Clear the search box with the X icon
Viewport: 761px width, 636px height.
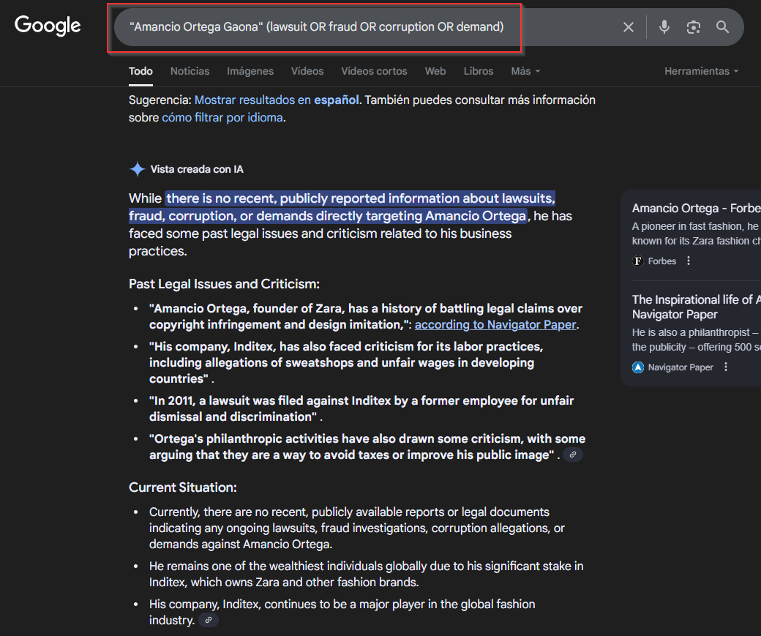pyautogui.click(x=629, y=27)
